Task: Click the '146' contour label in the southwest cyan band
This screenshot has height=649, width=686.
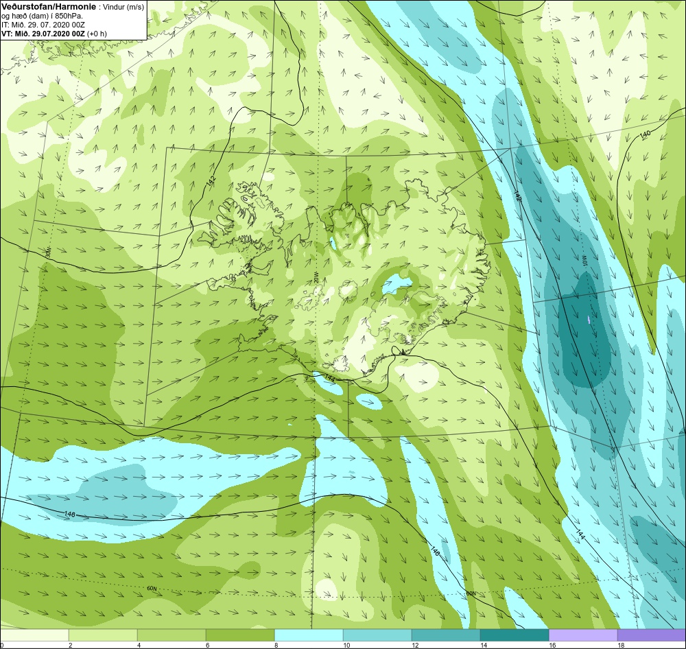Action: coord(69,514)
